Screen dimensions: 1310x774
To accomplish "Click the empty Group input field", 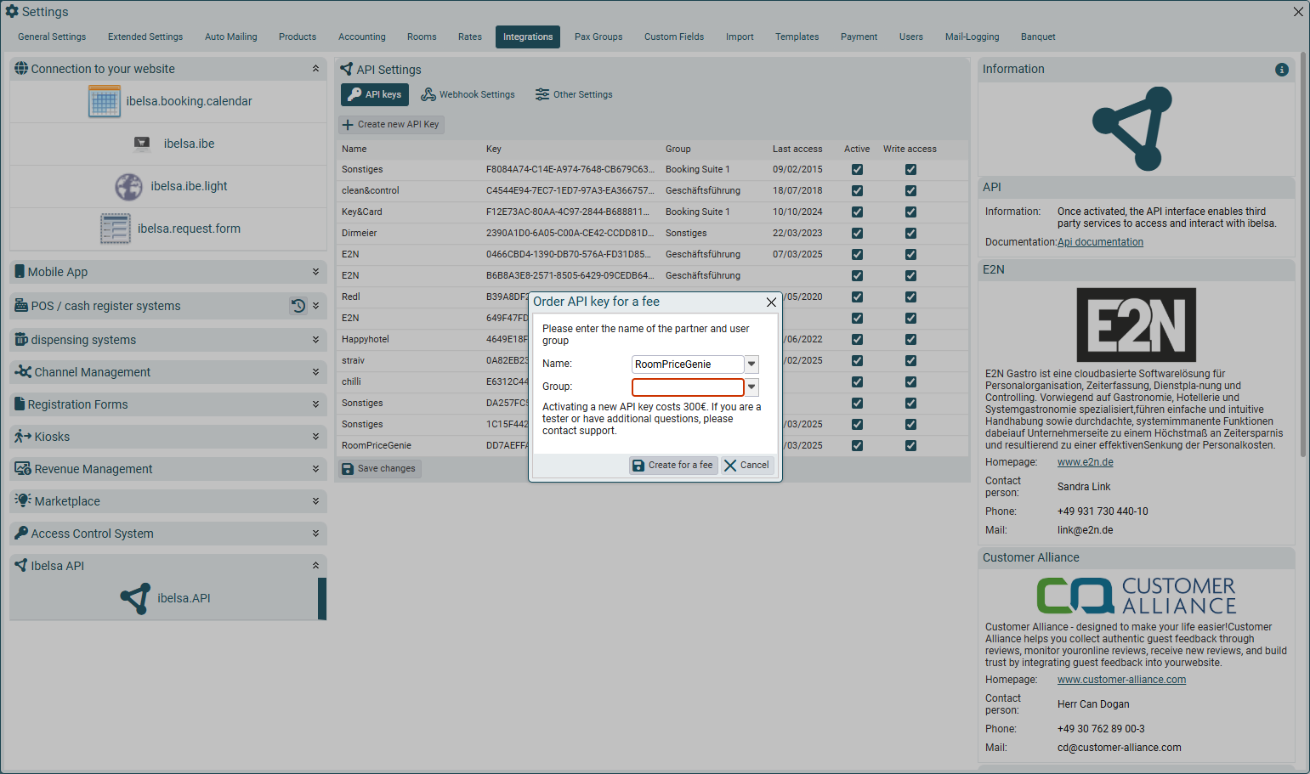I will 688,387.
